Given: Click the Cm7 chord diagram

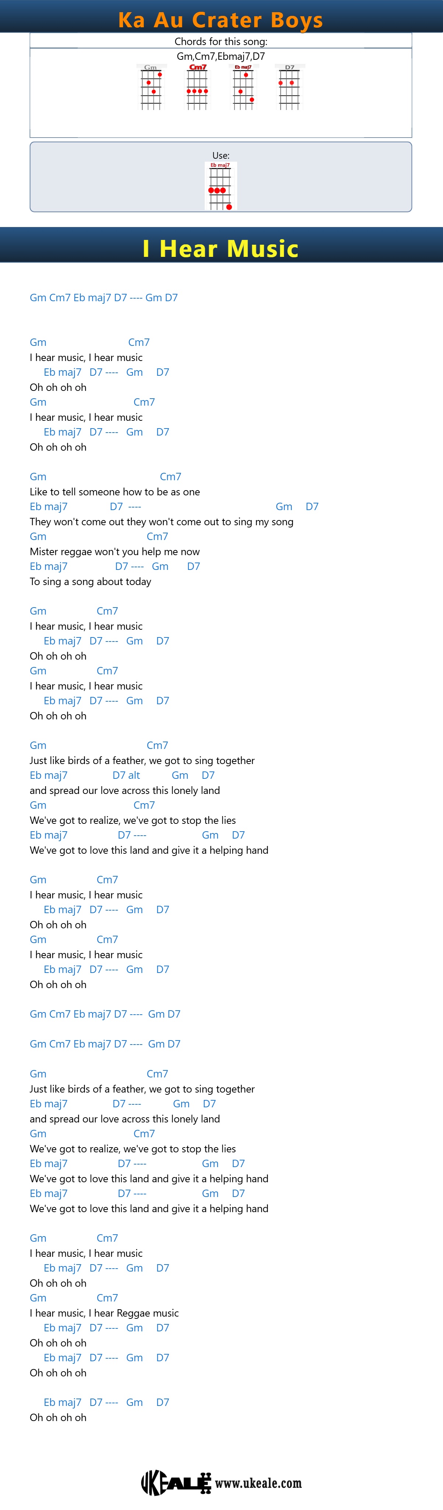Looking at the screenshot, I should tap(197, 87).
